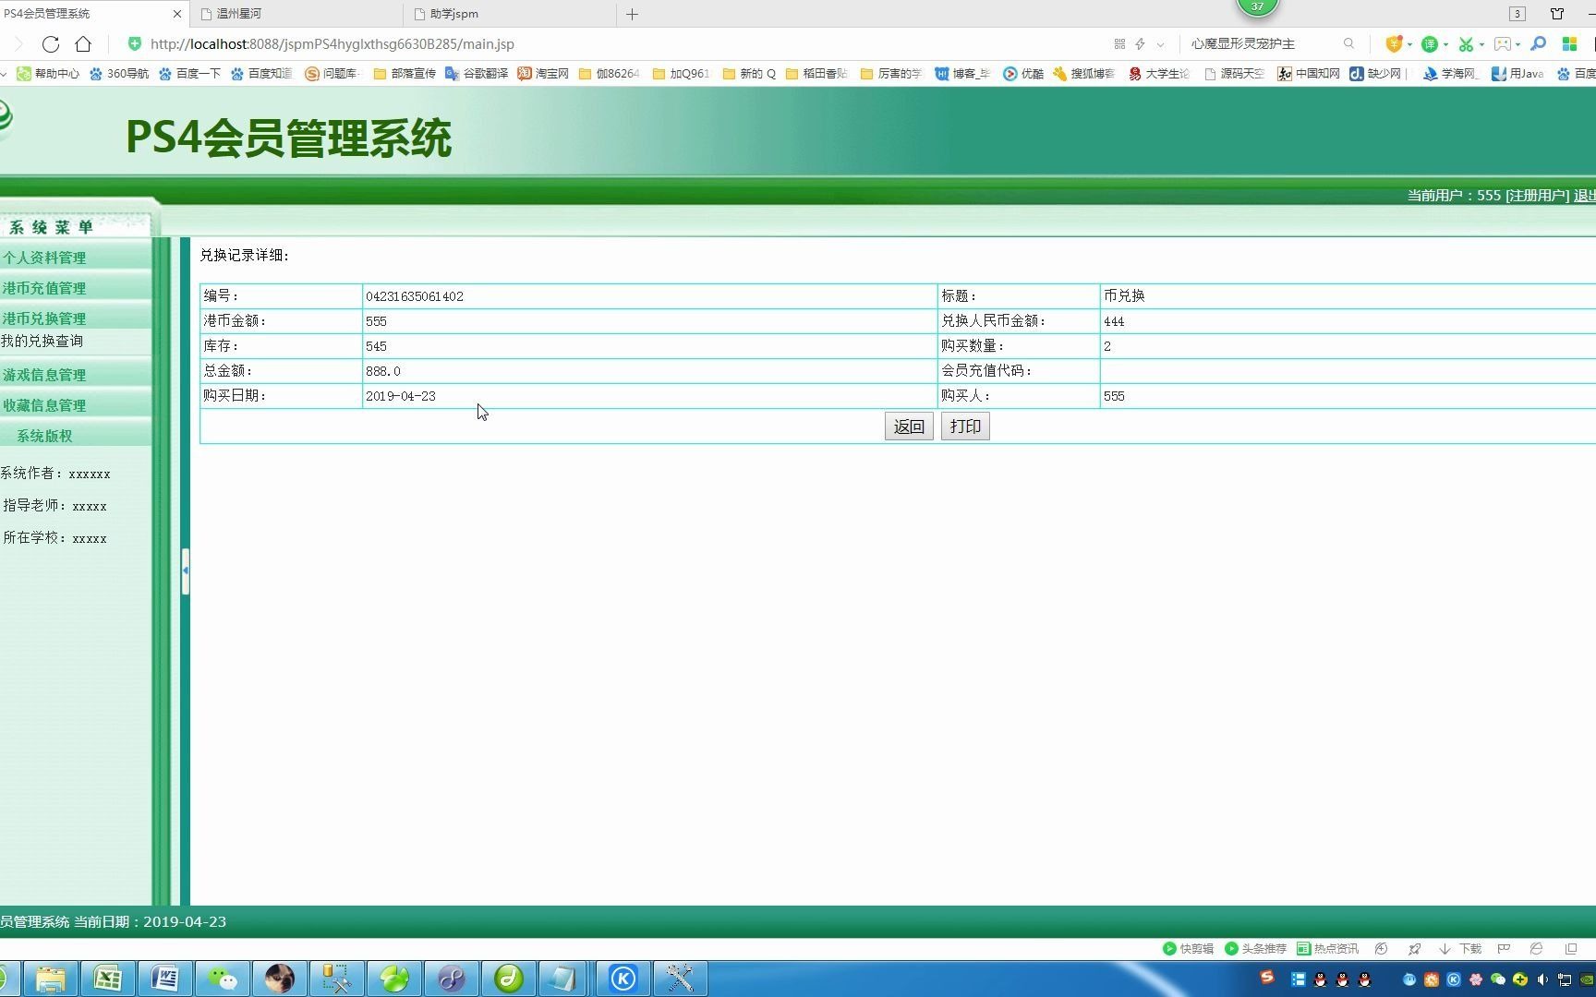Expand dropdown next to game controller icon
The height and width of the screenshot is (997, 1596).
coord(1517,44)
